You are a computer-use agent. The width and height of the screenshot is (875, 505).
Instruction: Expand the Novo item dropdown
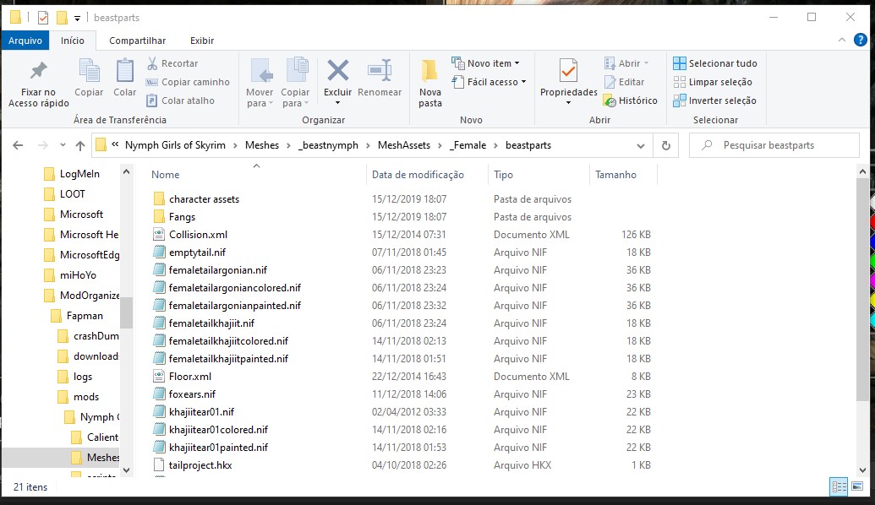[x=485, y=63]
